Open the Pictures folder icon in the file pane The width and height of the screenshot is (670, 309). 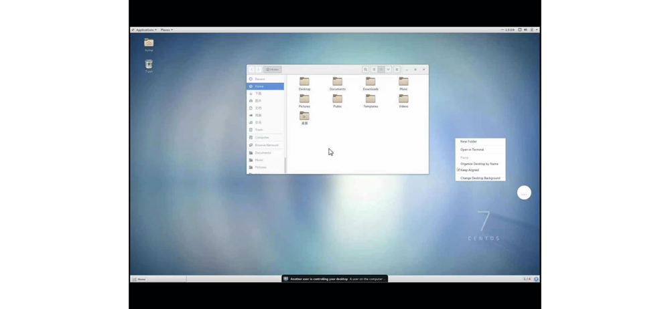click(x=304, y=98)
